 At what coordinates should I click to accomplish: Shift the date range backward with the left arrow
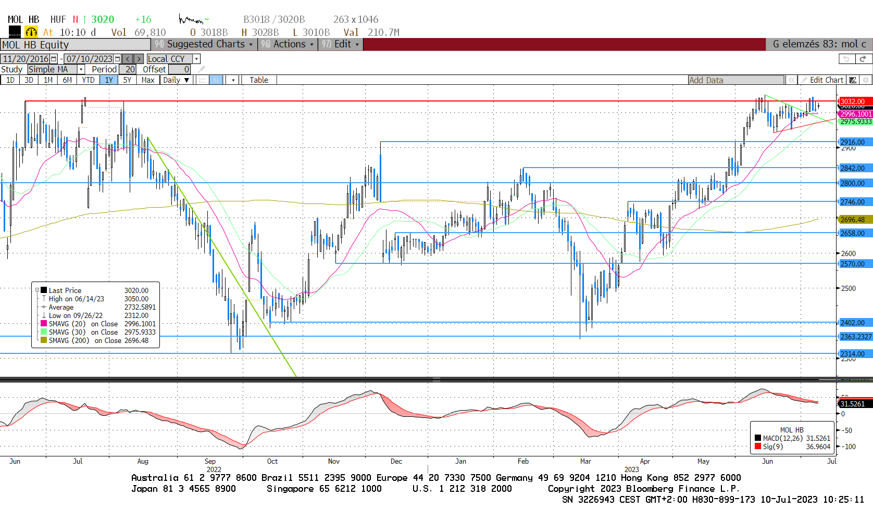128,59
